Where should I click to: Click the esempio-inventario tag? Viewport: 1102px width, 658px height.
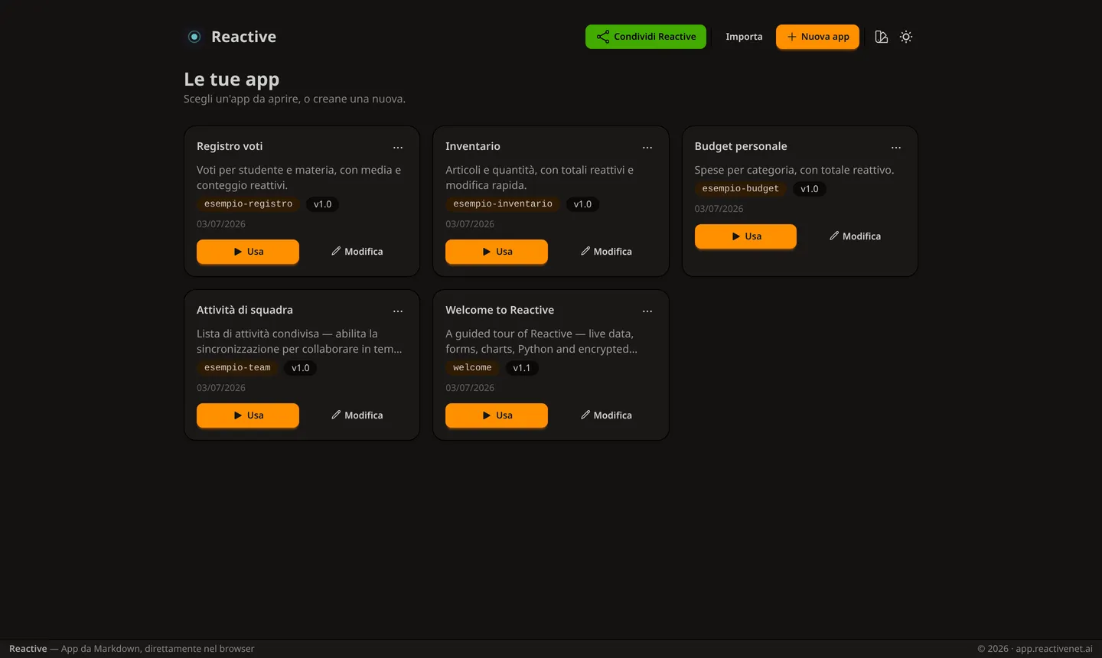pos(503,204)
